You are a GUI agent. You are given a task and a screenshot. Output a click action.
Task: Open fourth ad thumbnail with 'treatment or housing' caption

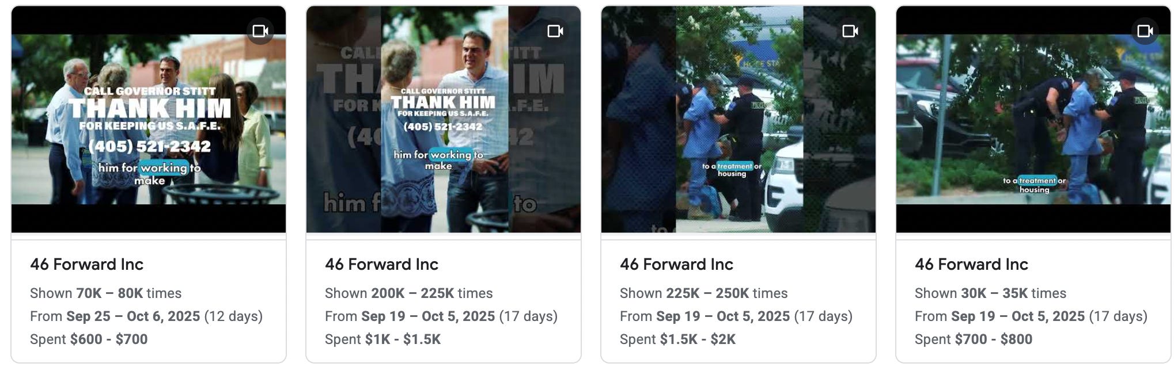tap(1033, 119)
